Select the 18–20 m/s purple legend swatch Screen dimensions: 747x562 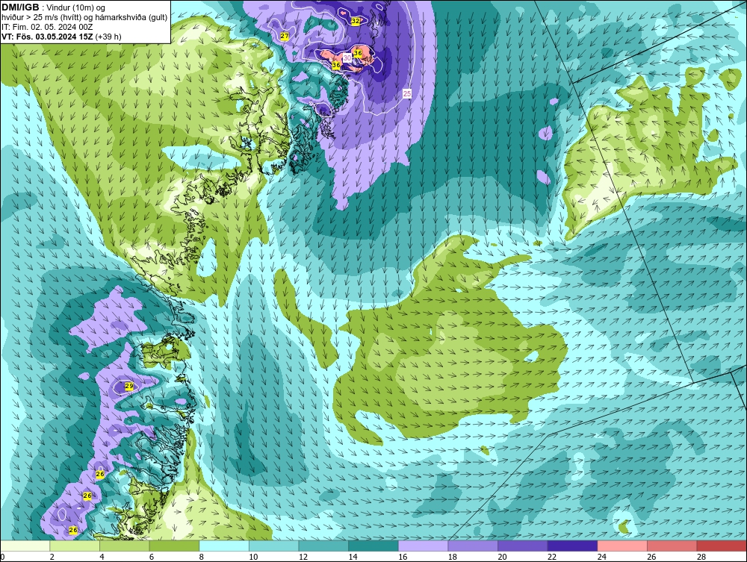tap(473, 546)
